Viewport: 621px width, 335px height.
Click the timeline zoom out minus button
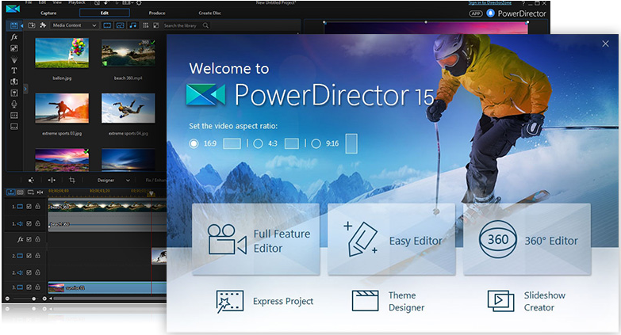(x=7, y=299)
